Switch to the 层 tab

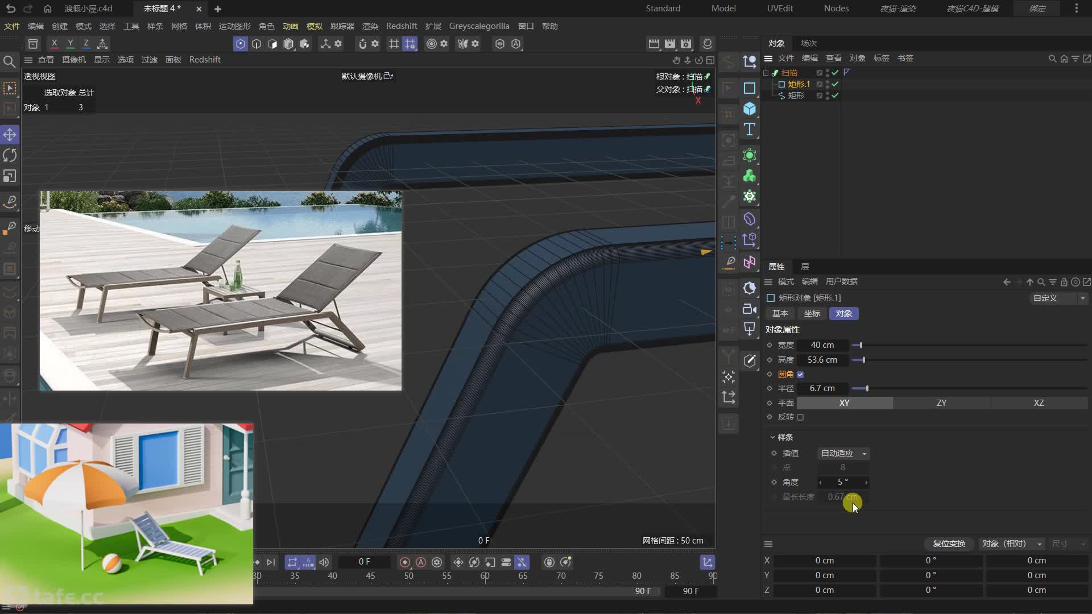tap(805, 267)
